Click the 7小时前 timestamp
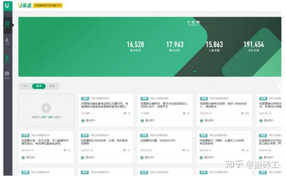Image resolution: width=286 pixels, height=176 pixels. pyautogui.click(x=145, y=113)
